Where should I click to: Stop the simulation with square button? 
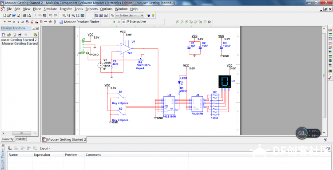pyautogui.click(x=123, y=22)
